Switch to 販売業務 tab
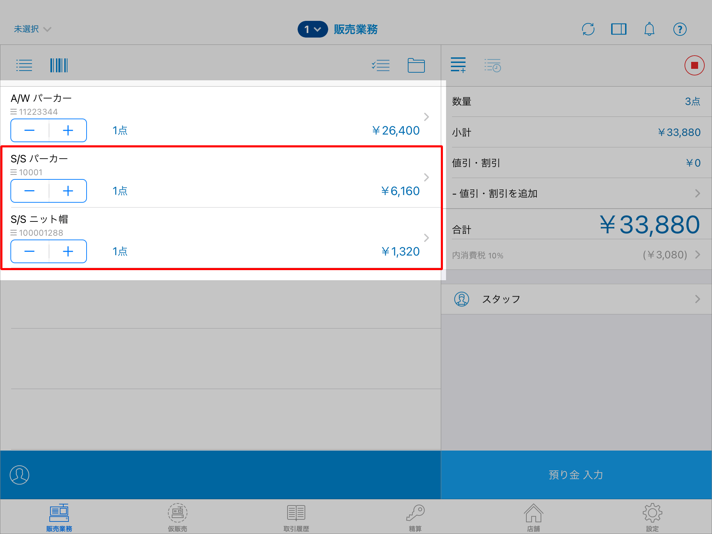The width and height of the screenshot is (712, 534). point(59,517)
